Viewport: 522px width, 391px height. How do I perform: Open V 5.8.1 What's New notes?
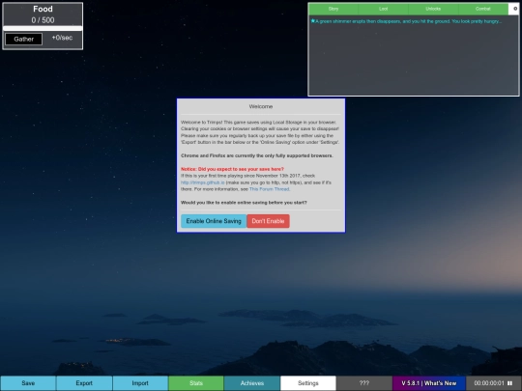pyautogui.click(x=429, y=383)
